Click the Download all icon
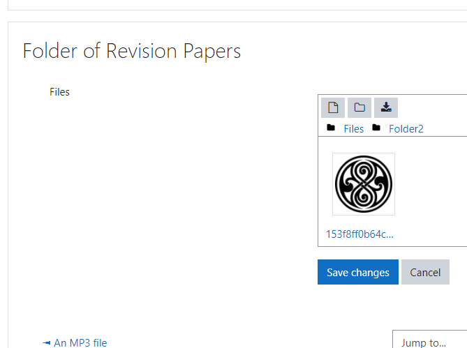This screenshot has height=348, width=467. (x=386, y=107)
